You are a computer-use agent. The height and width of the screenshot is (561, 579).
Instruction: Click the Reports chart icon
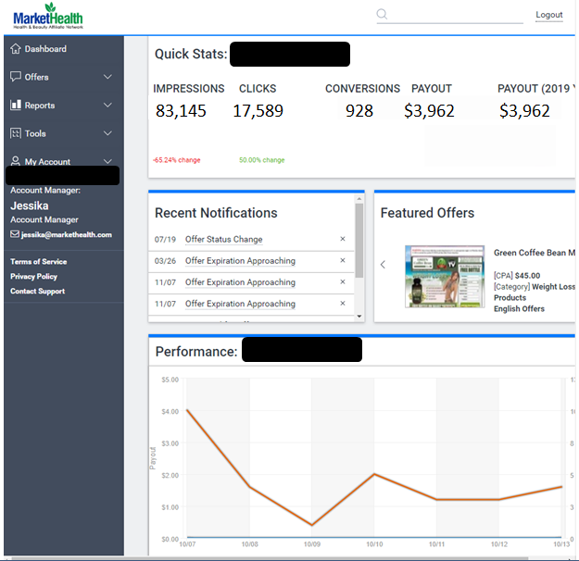tap(16, 106)
